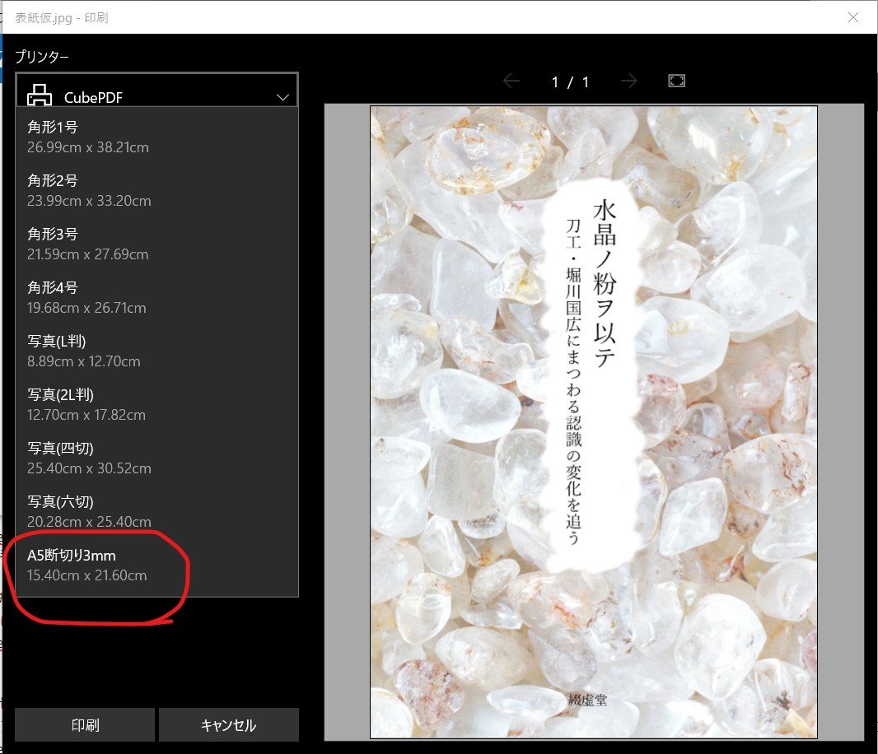878x754 pixels.
Task: Click the crystal cover preview image
Action: pyautogui.click(x=594, y=421)
